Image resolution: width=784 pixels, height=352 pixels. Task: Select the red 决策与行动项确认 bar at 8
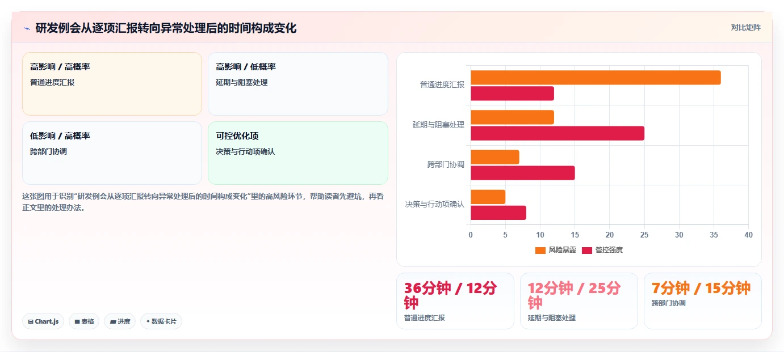click(x=498, y=213)
